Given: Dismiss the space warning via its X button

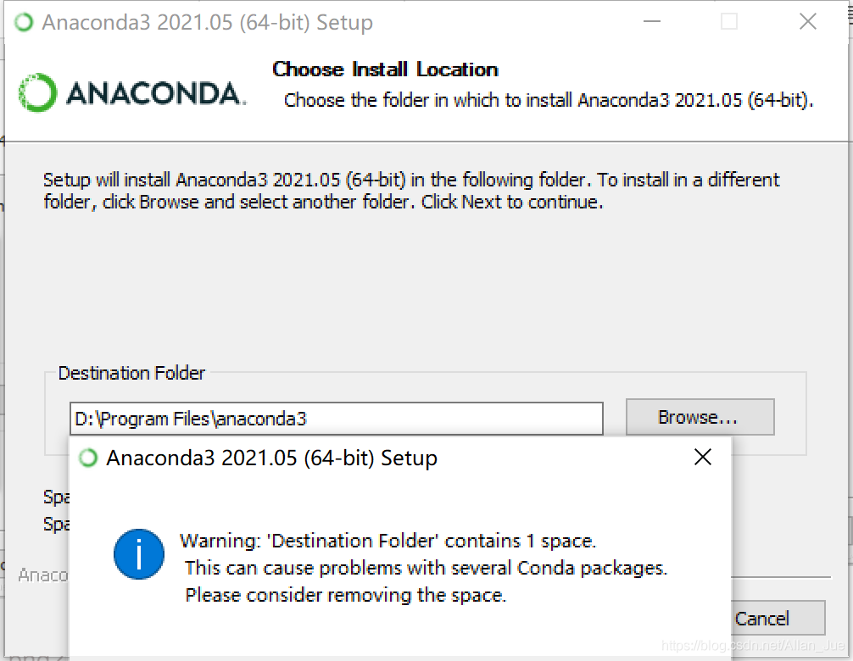Looking at the screenshot, I should pyautogui.click(x=703, y=457).
